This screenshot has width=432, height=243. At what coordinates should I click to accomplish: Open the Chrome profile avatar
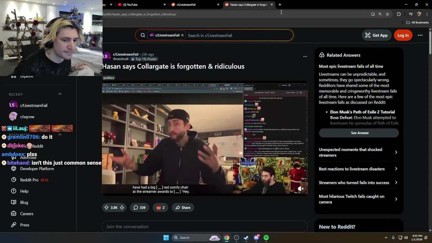pos(419,14)
